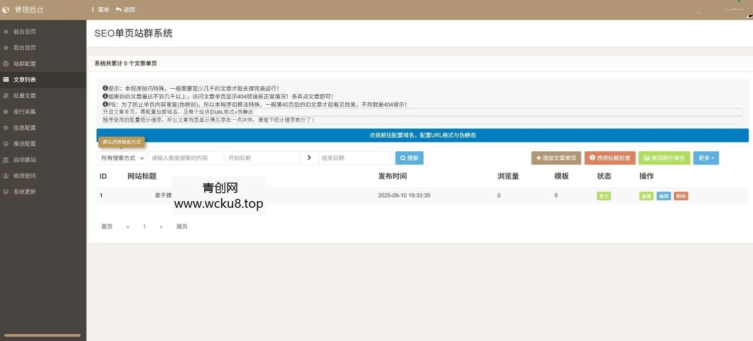This screenshot has width=753, height=341.
Task: Click the 结束日期 date field
Action: coord(356,158)
